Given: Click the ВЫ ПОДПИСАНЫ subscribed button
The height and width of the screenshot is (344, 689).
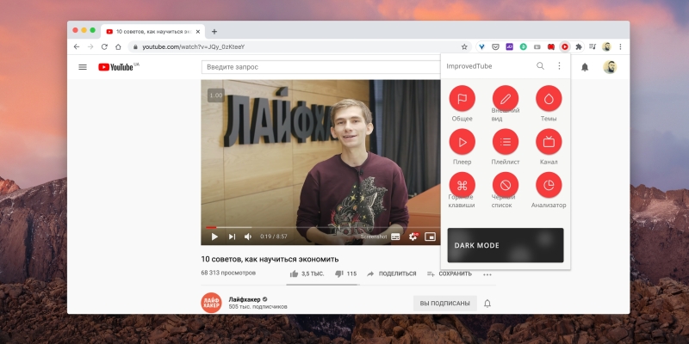Looking at the screenshot, I should [445, 304].
